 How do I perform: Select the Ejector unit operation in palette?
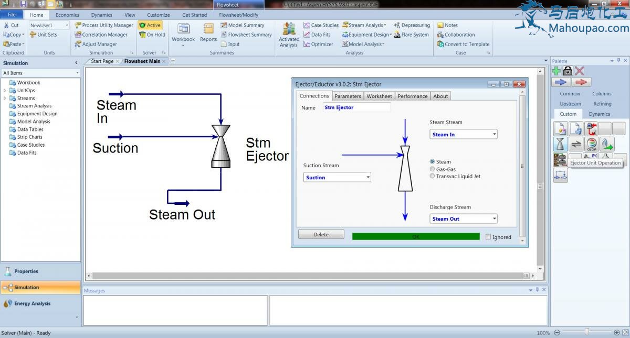coord(560,144)
